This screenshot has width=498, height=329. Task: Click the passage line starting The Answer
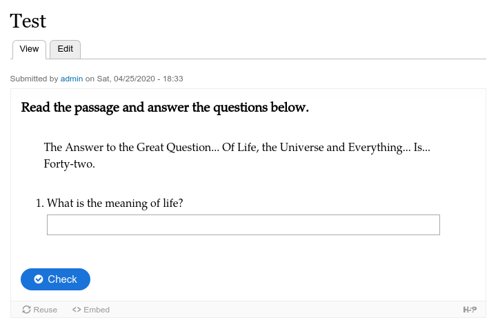[237, 148]
